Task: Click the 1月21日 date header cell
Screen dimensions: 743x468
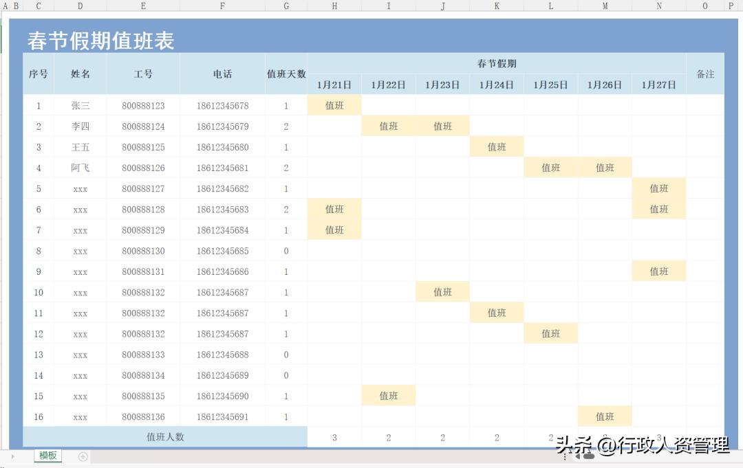Action: (334, 85)
